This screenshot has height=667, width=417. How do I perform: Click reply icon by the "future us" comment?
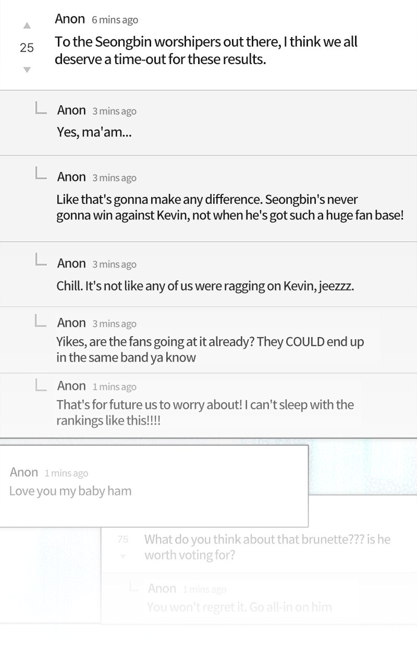[x=41, y=385]
